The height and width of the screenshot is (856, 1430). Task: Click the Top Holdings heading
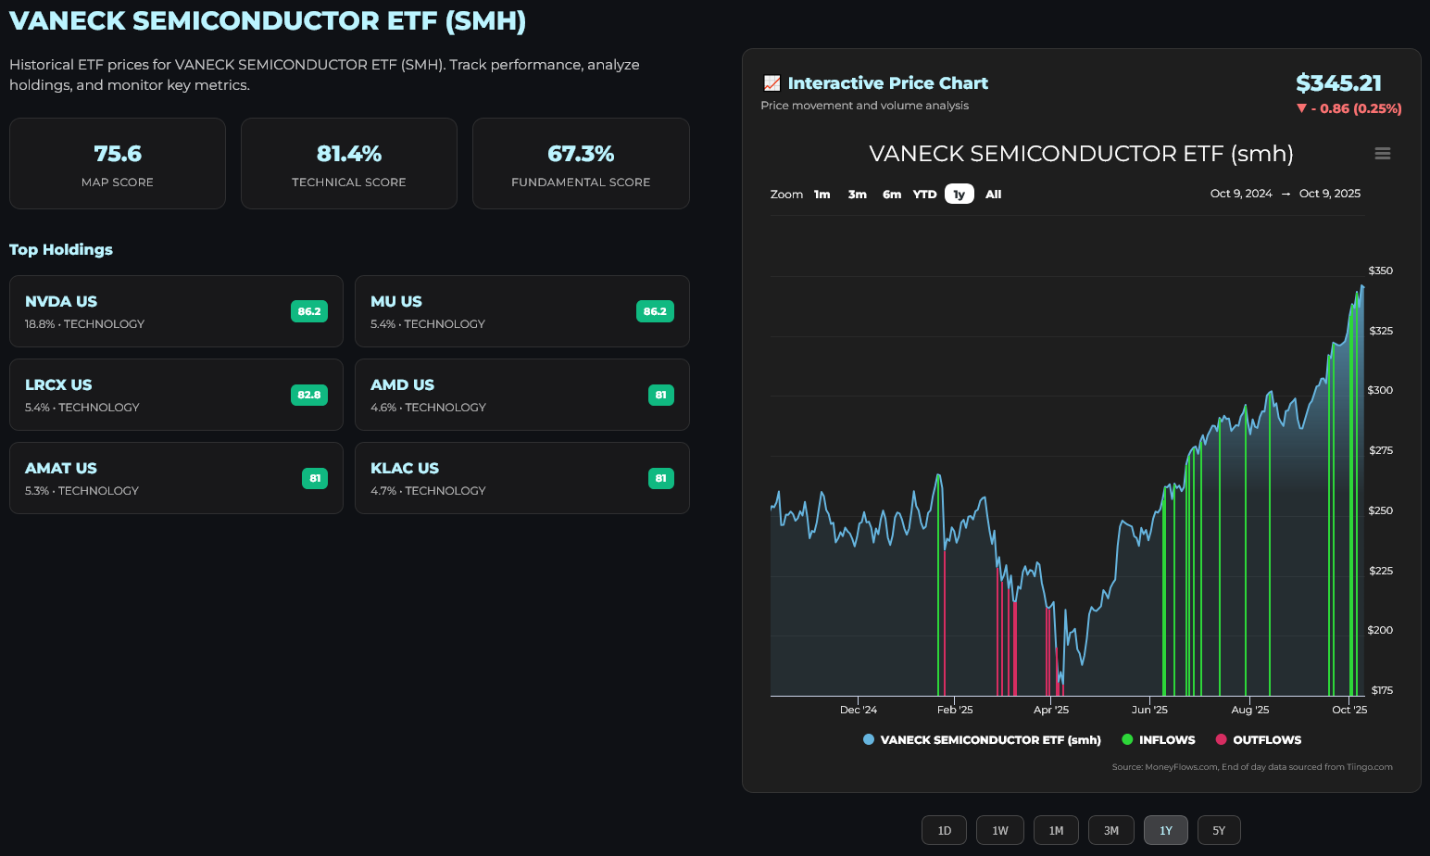[x=61, y=249]
